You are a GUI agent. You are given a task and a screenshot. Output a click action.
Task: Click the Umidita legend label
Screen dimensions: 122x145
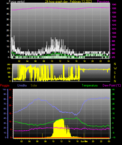click(22, 85)
